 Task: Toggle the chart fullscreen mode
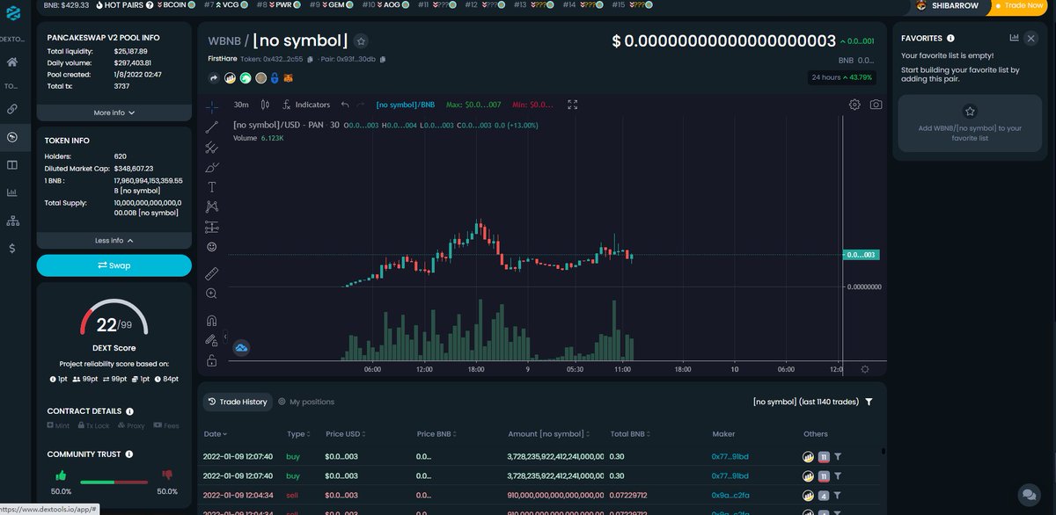[x=573, y=105]
